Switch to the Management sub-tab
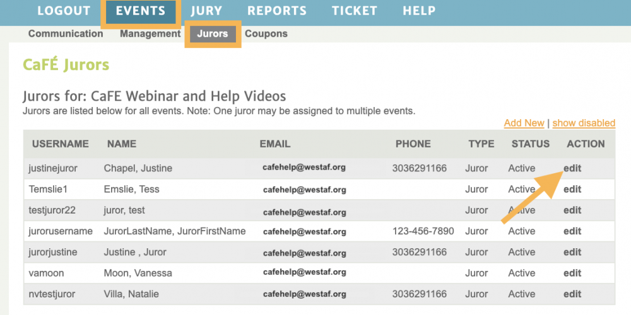 point(150,34)
